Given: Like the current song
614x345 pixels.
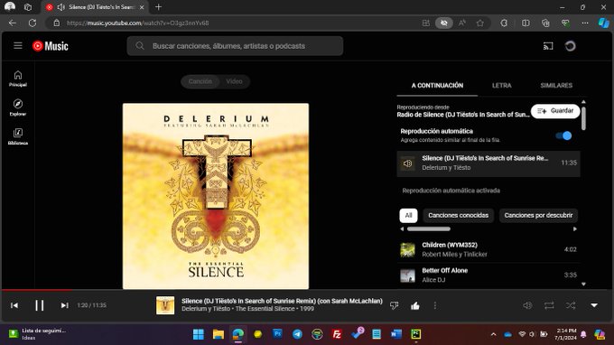Looking at the screenshot, I should 415,305.
